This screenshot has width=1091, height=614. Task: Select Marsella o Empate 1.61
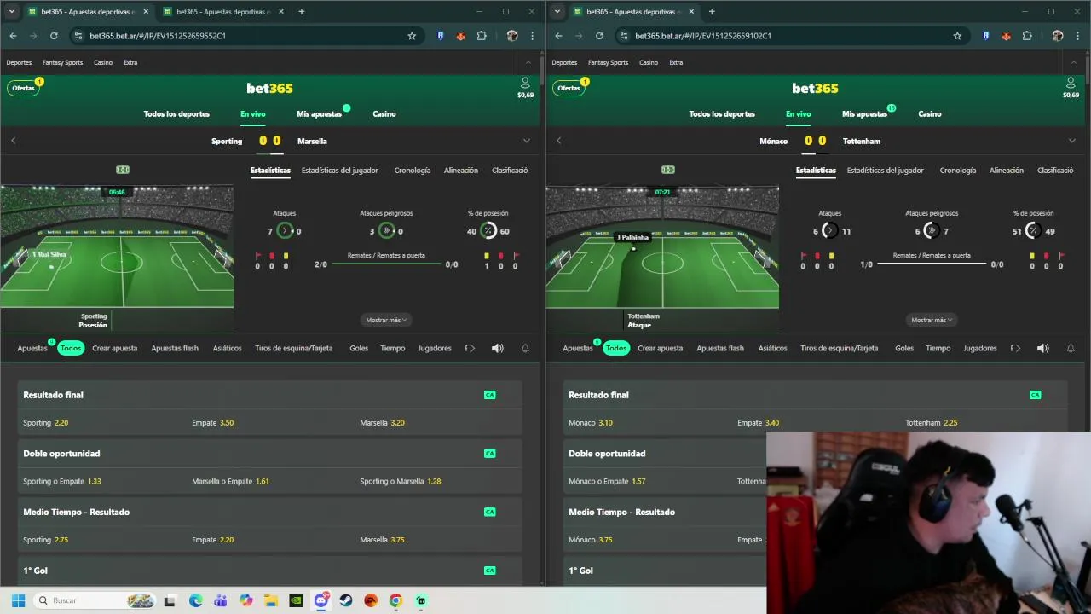click(230, 481)
